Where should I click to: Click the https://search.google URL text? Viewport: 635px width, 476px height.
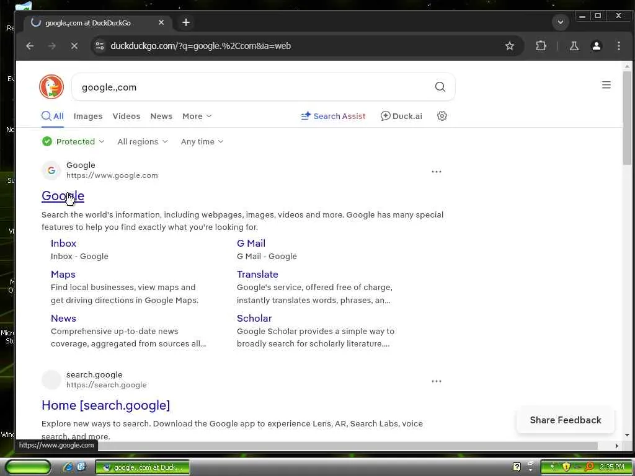coord(107,385)
